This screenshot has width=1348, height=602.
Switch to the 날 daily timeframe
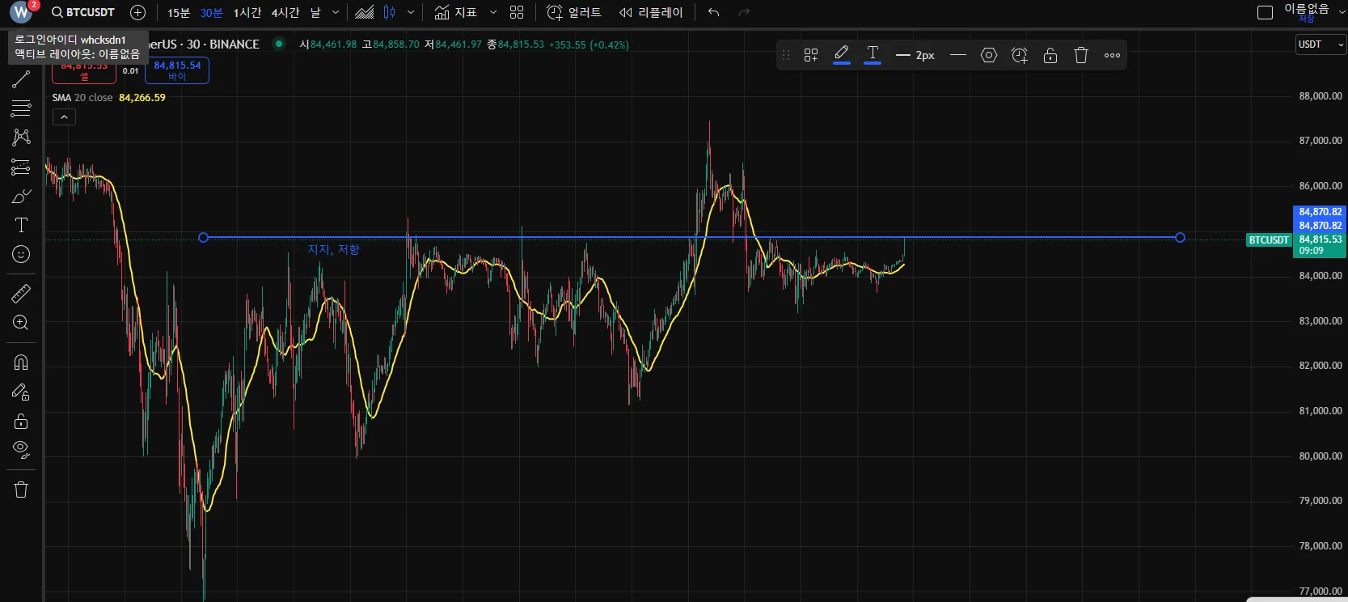pos(315,13)
